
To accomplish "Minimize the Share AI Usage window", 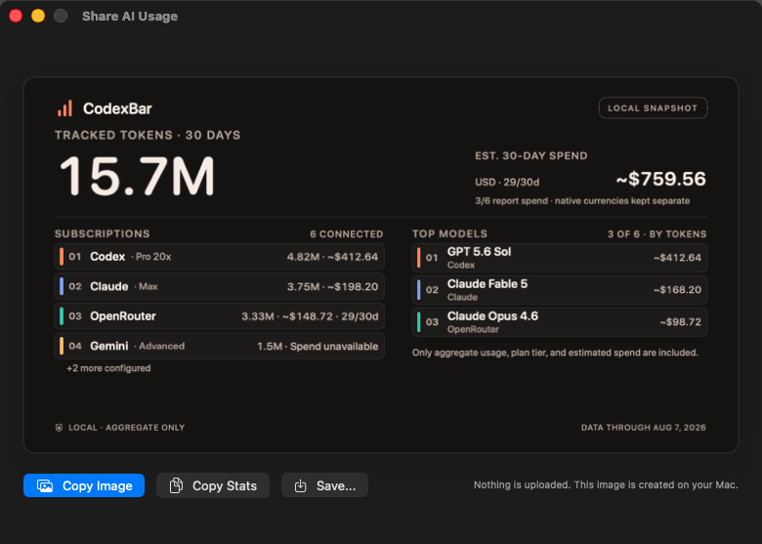I will [38, 16].
